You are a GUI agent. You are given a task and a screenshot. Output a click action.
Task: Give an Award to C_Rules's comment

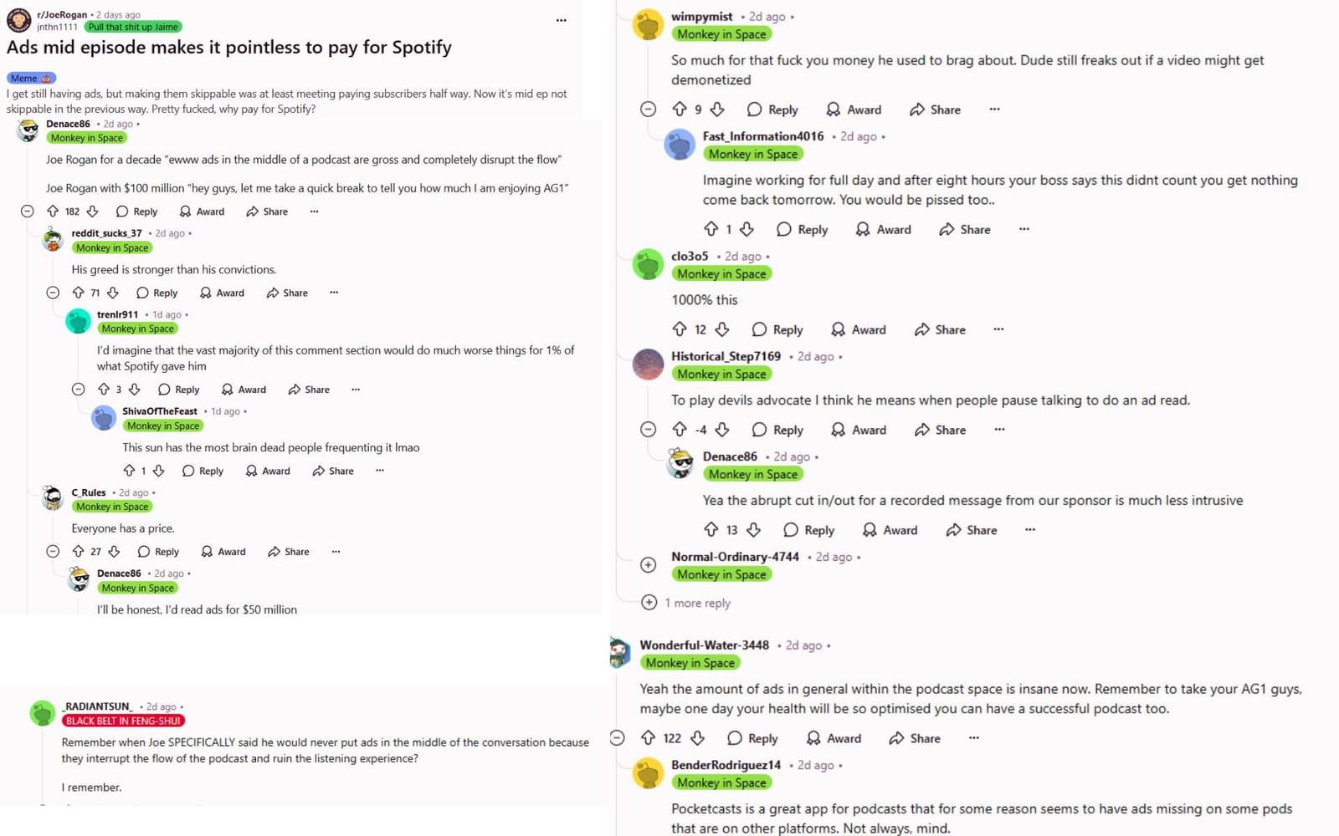pyautogui.click(x=222, y=552)
